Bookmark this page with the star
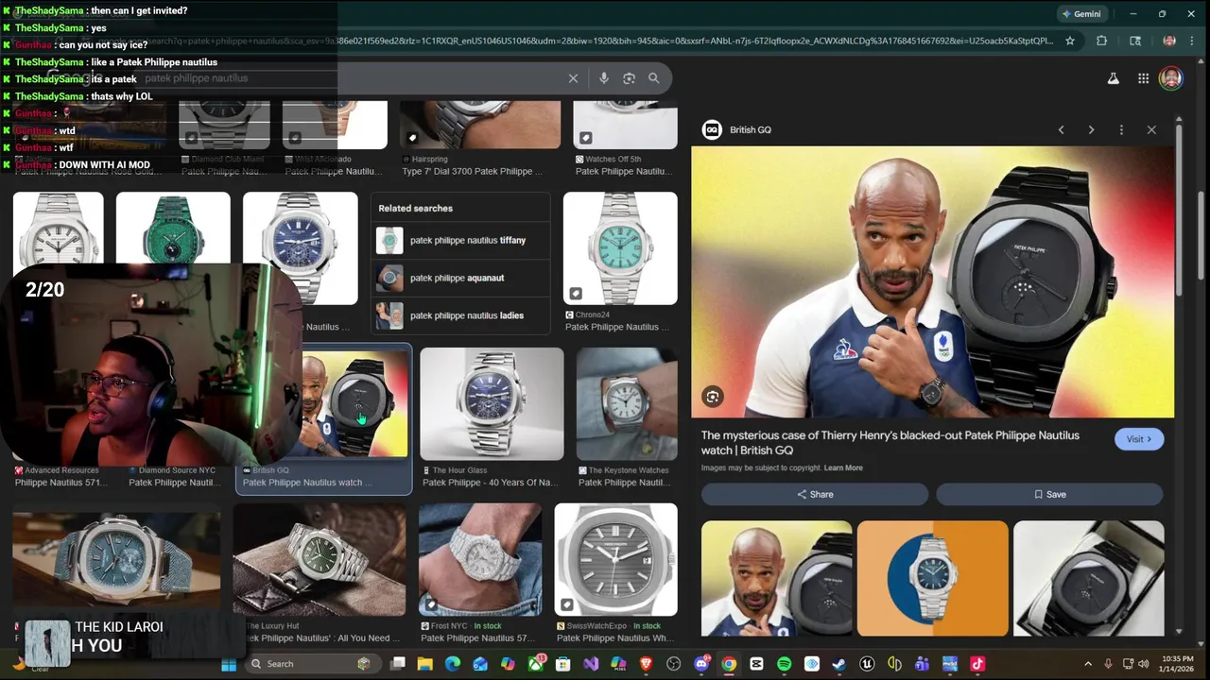Viewport: 1210px width, 680px height. coord(1070,41)
